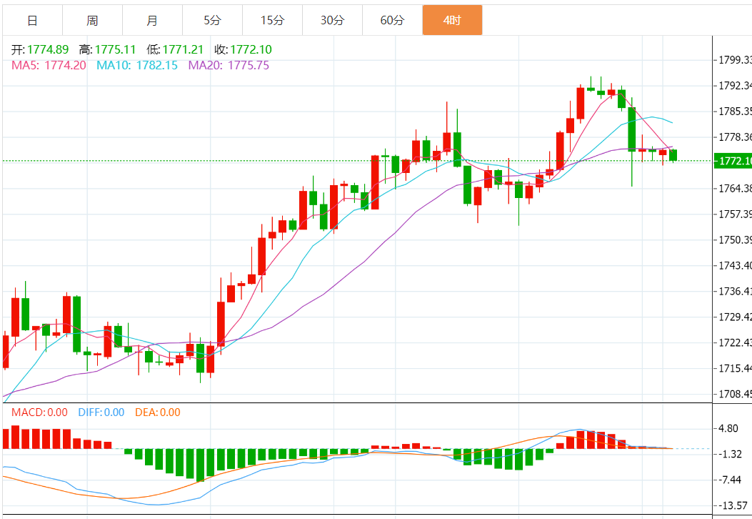Click the current price tag 1772.10

coord(734,161)
